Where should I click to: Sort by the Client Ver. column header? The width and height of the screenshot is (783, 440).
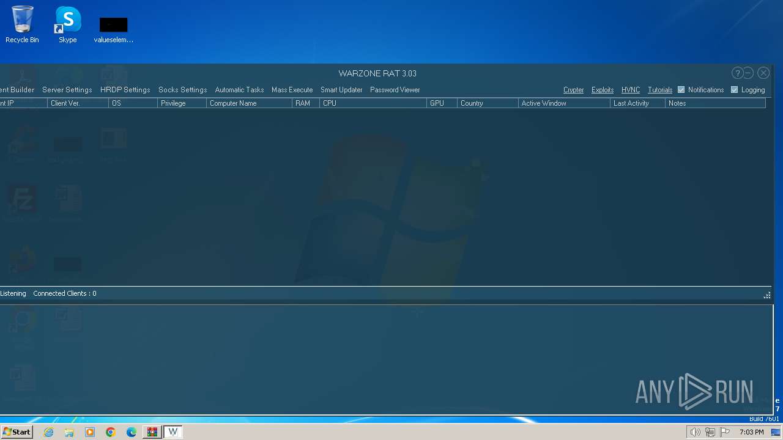click(x=78, y=103)
